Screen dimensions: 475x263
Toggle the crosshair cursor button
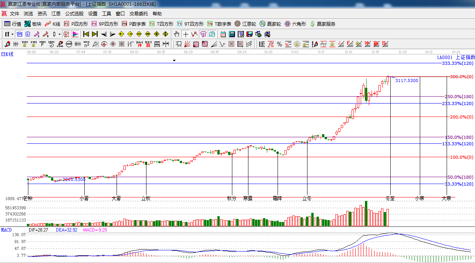tap(186, 34)
